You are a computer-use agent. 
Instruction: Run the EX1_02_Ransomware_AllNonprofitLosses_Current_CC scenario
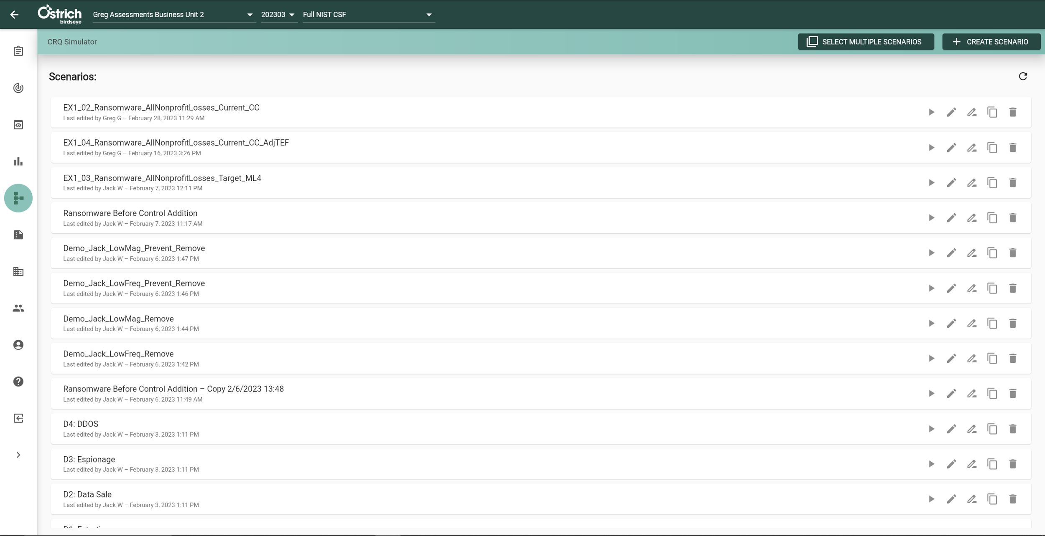(x=931, y=112)
